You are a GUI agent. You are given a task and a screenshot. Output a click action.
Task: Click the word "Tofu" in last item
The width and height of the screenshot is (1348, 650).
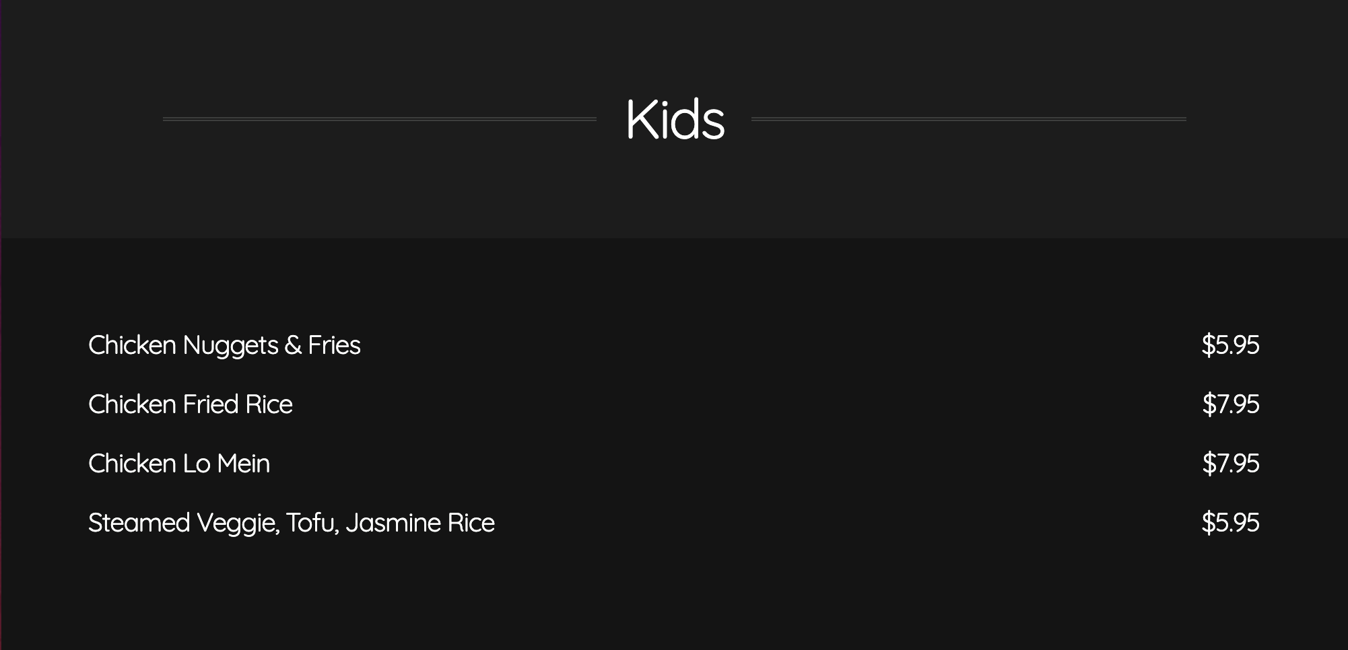(x=312, y=523)
